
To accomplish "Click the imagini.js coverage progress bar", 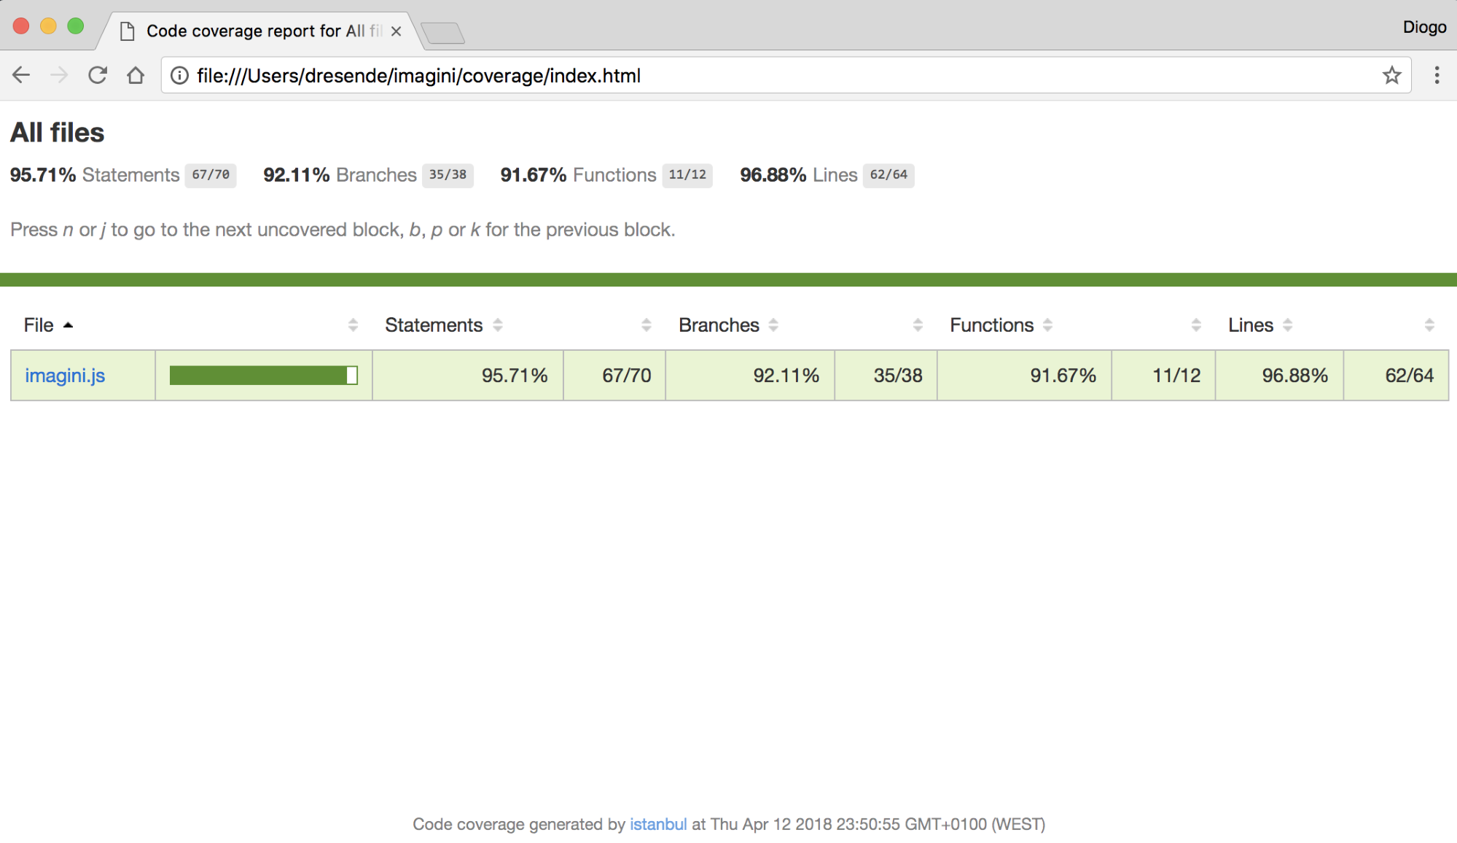I will coord(263,376).
